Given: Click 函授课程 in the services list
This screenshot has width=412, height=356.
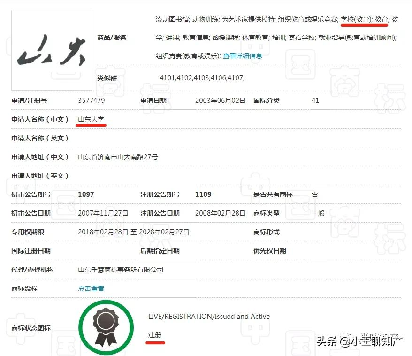Looking at the screenshot, I should (x=225, y=38).
